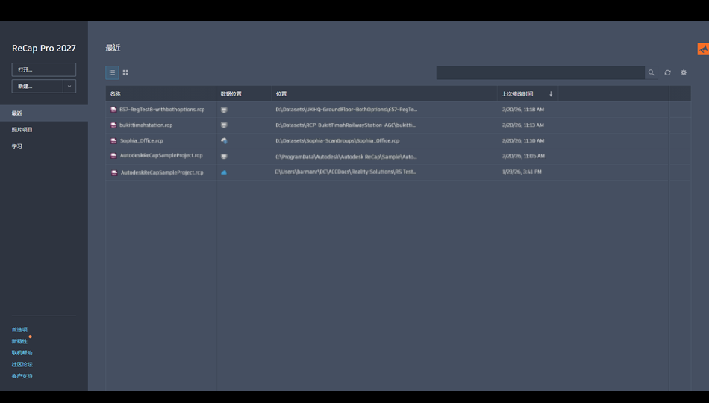Click the 2/20/26, 11:10 AM date
709x403 pixels.
[x=523, y=140]
